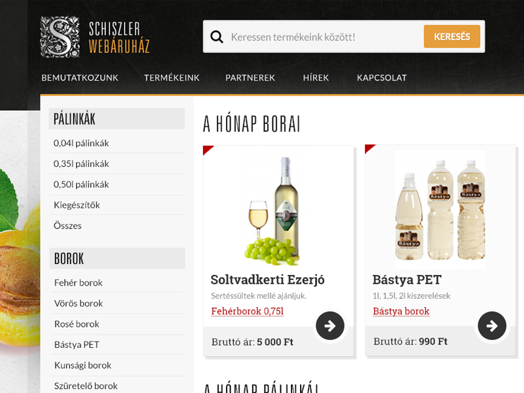The height and width of the screenshot is (393, 524).
Task: Follow the Fehérborok 0,75l link
Action: pyautogui.click(x=248, y=311)
